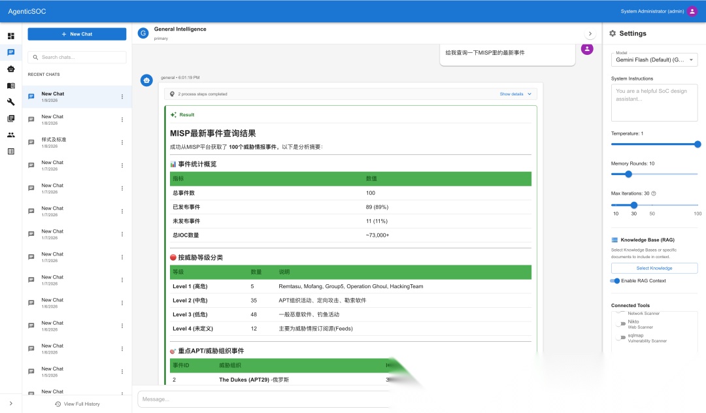Click the AgenticSOC title

point(27,11)
